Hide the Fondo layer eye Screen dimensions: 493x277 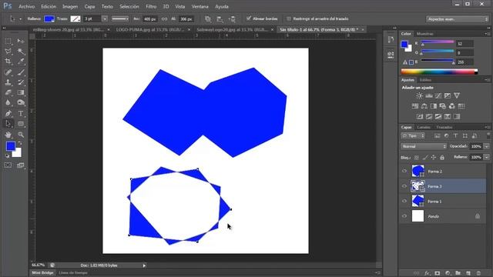[x=404, y=216]
